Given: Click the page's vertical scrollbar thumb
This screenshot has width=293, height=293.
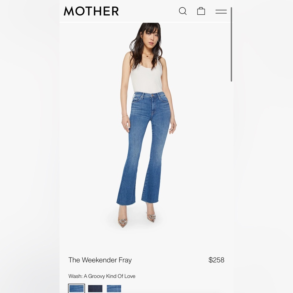Looking at the screenshot, I should click(x=231, y=44).
